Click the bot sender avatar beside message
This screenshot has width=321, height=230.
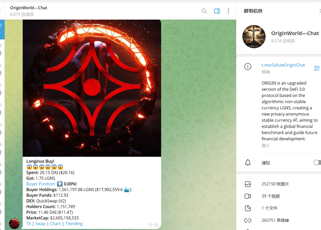(14, 224)
